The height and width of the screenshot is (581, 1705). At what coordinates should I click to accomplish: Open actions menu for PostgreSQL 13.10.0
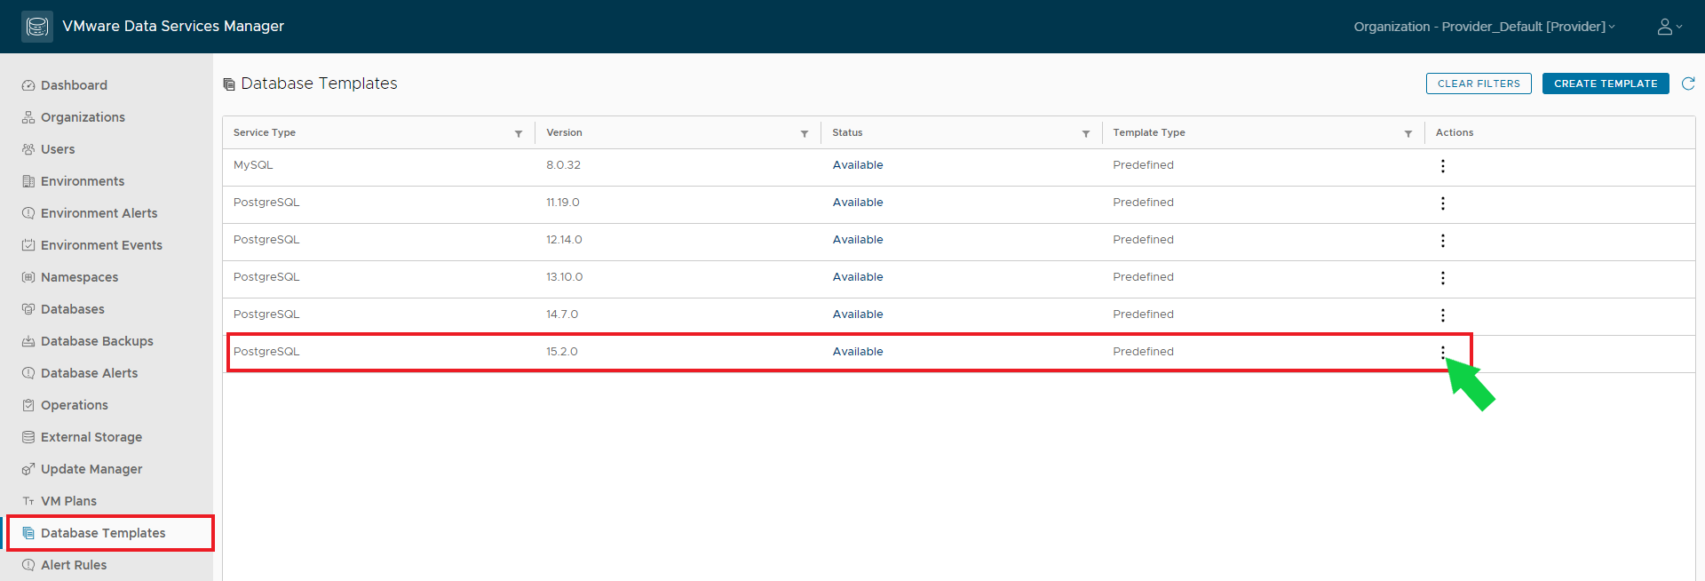coord(1443,278)
